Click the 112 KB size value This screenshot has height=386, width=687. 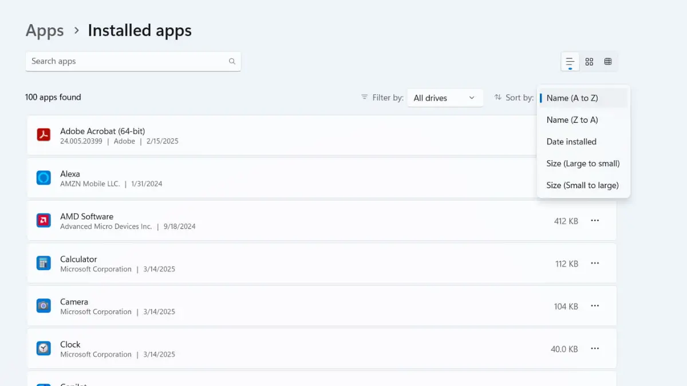tap(567, 264)
